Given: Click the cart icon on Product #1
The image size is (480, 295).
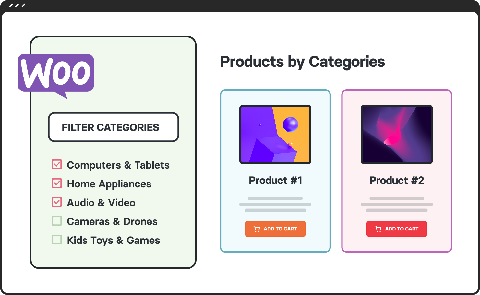Looking at the screenshot, I should (x=257, y=229).
